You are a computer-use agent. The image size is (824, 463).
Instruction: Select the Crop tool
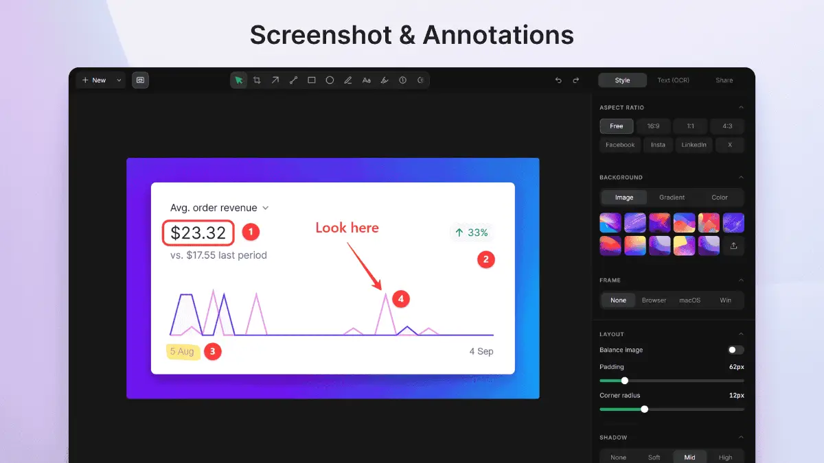(257, 80)
